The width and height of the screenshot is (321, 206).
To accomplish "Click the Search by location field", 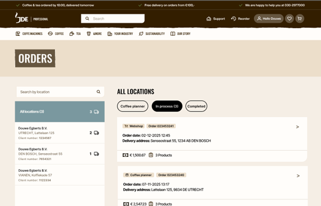I will pos(60,92).
